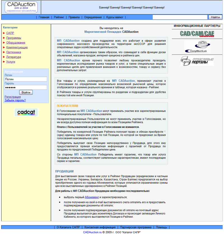The width and height of the screenshot is (224, 235).
Task: Focus the Пароль password field
Action: tap(26, 87)
